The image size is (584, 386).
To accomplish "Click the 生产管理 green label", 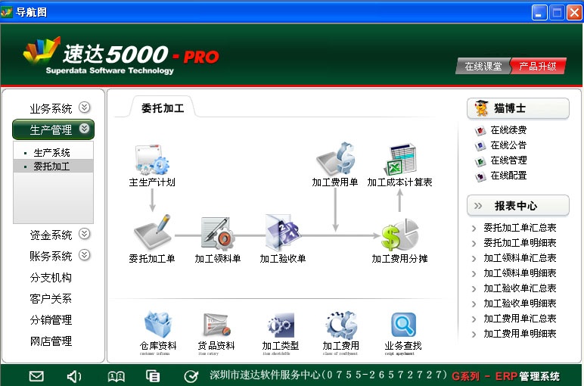I will [x=51, y=129].
